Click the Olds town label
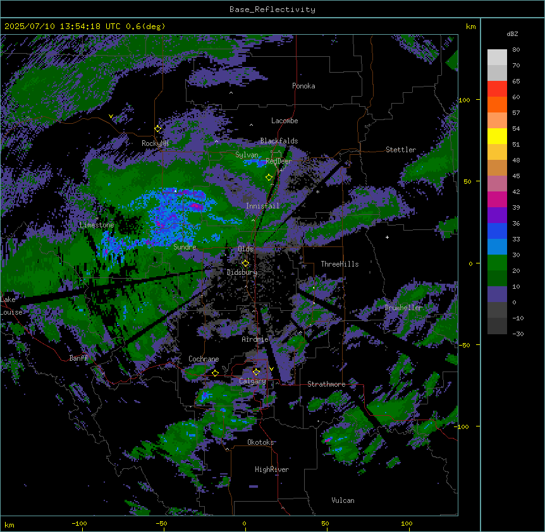545x532 pixels. coord(245,249)
